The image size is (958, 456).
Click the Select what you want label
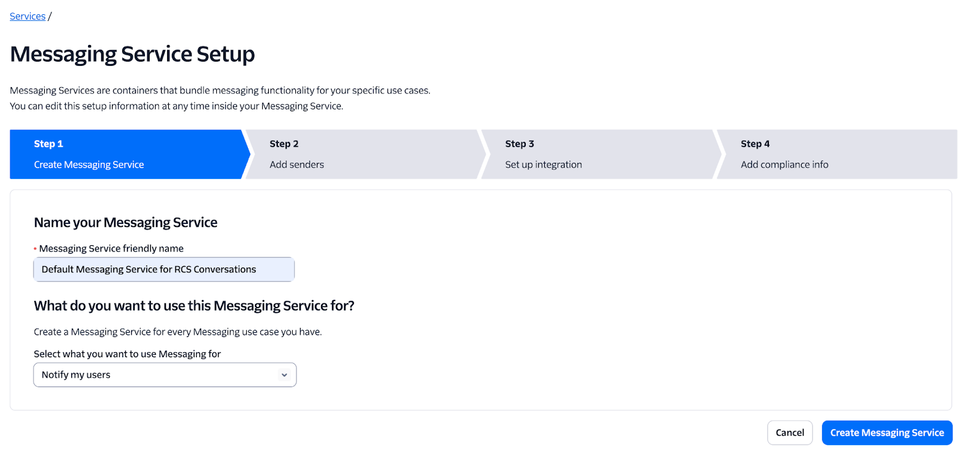point(128,354)
